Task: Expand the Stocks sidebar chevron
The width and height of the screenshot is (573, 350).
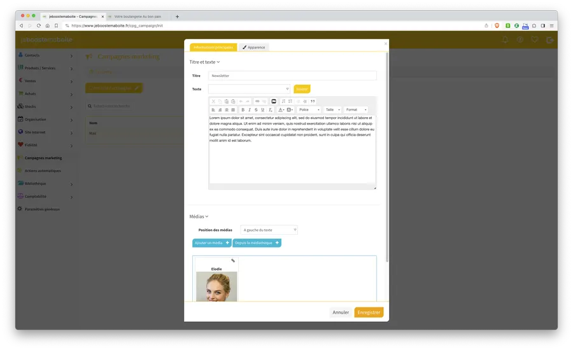Action: (71, 107)
